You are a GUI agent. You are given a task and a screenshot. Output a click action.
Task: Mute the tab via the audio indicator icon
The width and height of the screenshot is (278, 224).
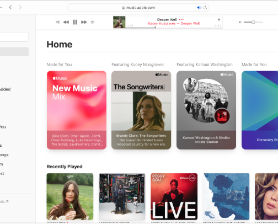(x=199, y=8)
